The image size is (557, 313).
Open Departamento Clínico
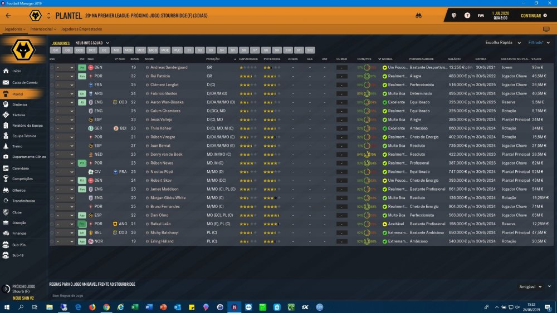point(23,157)
